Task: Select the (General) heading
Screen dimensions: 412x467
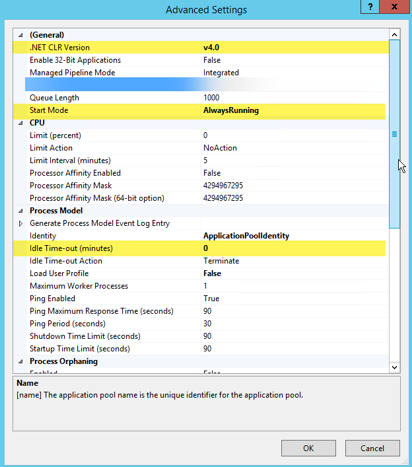Action: 47,35
